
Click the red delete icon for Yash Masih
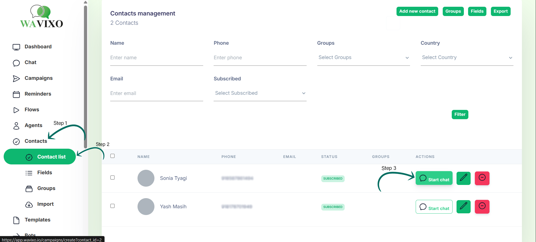point(482,207)
